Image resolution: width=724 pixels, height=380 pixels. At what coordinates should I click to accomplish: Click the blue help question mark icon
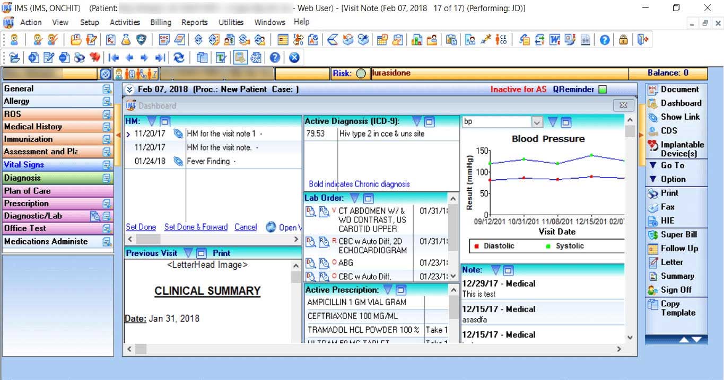coord(605,40)
